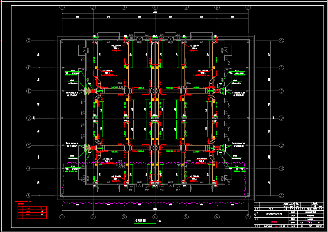Select the central duct junction at row E
Image resolution: width=328 pixels, height=232 pixels.
click(155, 91)
